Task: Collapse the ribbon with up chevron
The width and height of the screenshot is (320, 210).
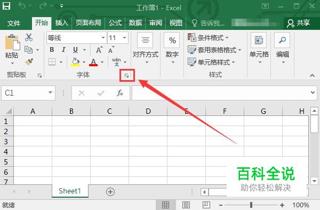Action: 312,75
